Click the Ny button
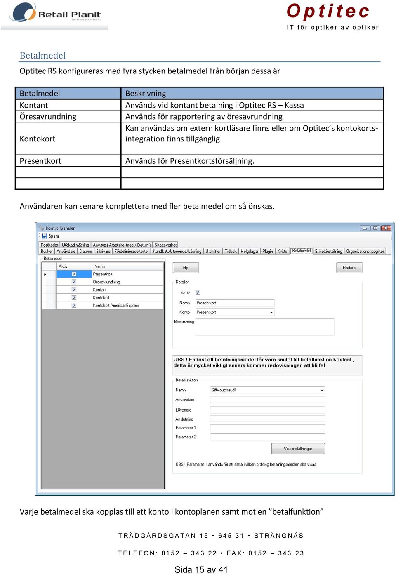 [186, 268]
